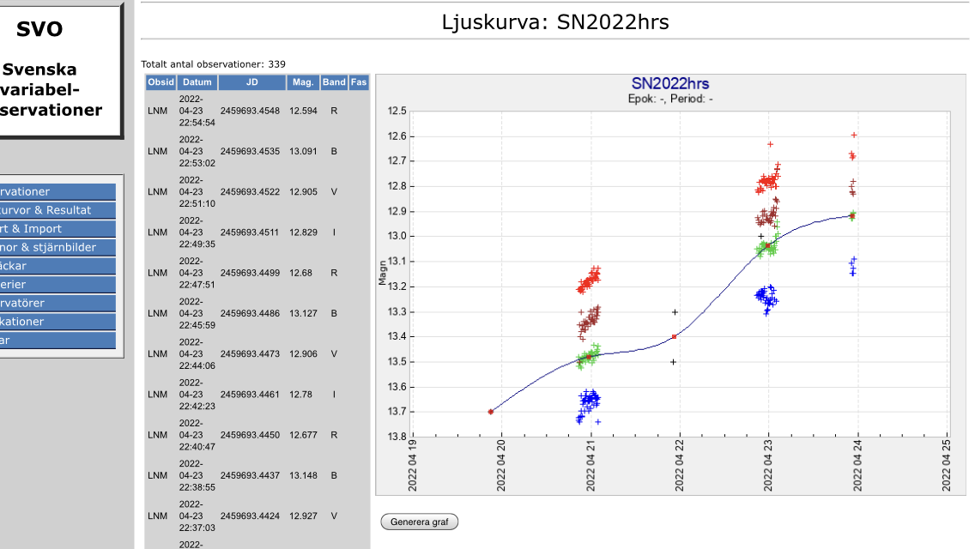Click the 'Obsid' column header
Screen dimensions: 975x549
161,82
